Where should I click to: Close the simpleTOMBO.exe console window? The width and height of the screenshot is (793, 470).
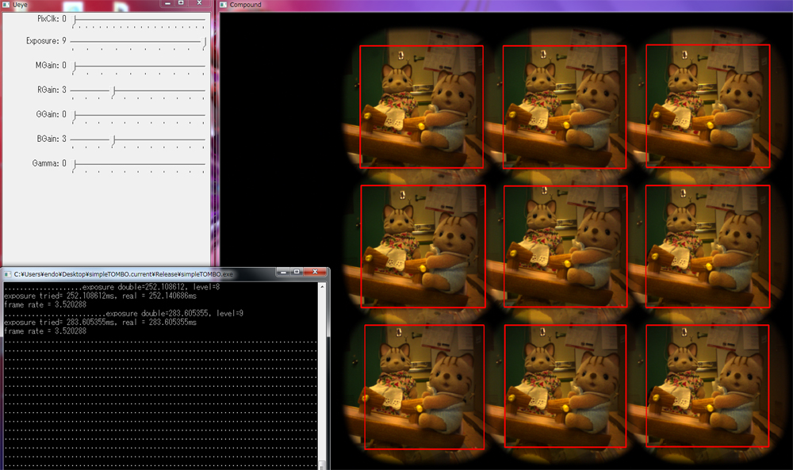coord(315,272)
